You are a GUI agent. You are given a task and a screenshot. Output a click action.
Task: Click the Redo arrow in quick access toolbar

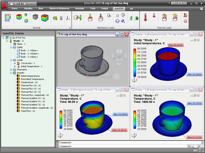click(34, 4)
